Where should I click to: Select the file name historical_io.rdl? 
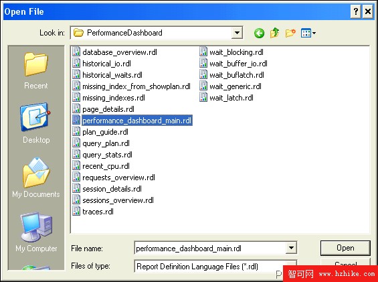106,64
